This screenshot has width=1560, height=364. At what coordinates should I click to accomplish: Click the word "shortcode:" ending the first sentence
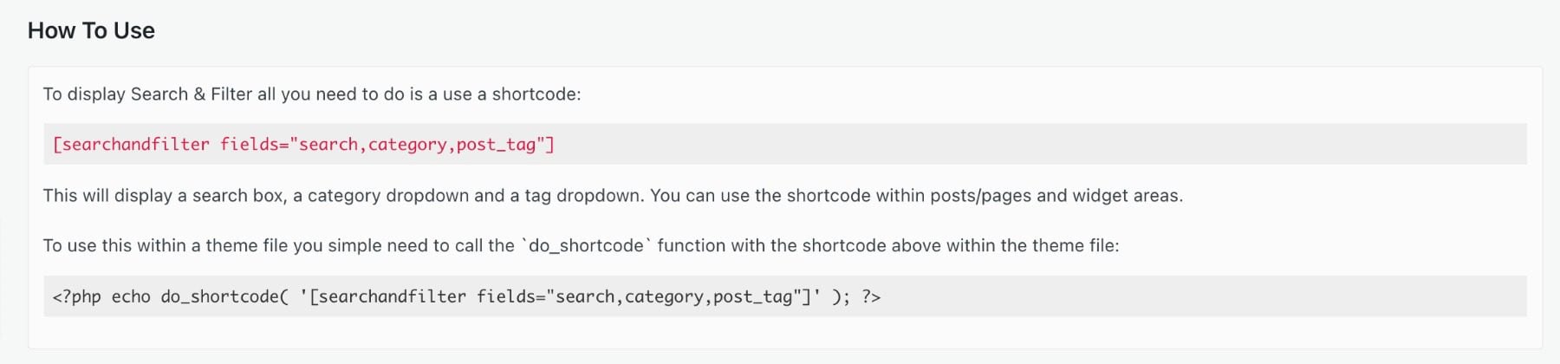tap(536, 94)
